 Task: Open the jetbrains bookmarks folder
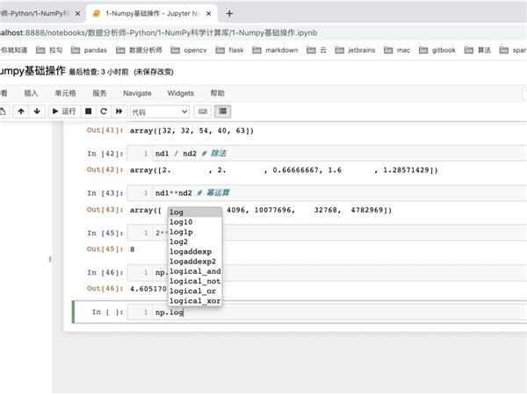pyautogui.click(x=355, y=50)
